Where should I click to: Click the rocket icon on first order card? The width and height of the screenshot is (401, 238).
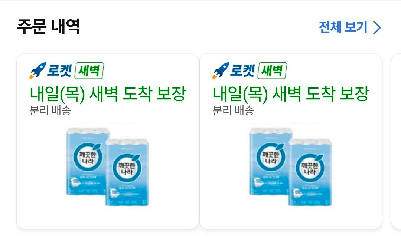tap(38, 70)
